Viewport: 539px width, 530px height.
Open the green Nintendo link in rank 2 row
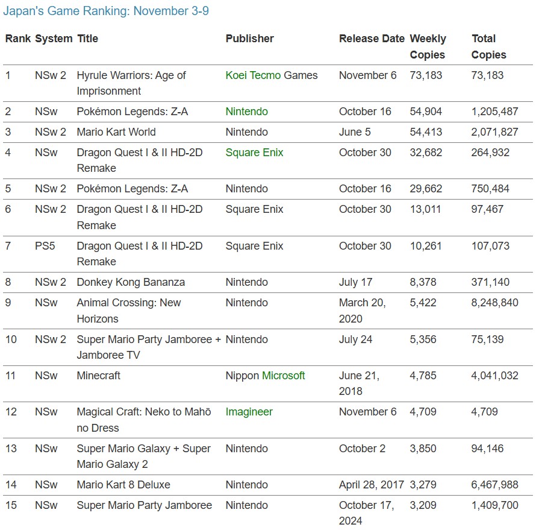click(x=246, y=112)
